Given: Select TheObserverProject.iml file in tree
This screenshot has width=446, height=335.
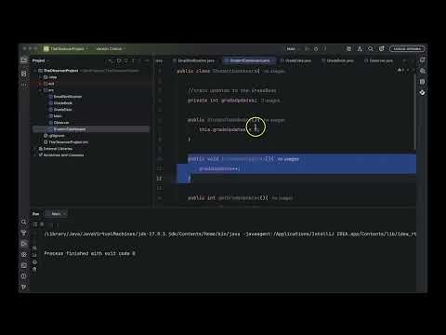Looking at the screenshot, I should click(66, 142).
